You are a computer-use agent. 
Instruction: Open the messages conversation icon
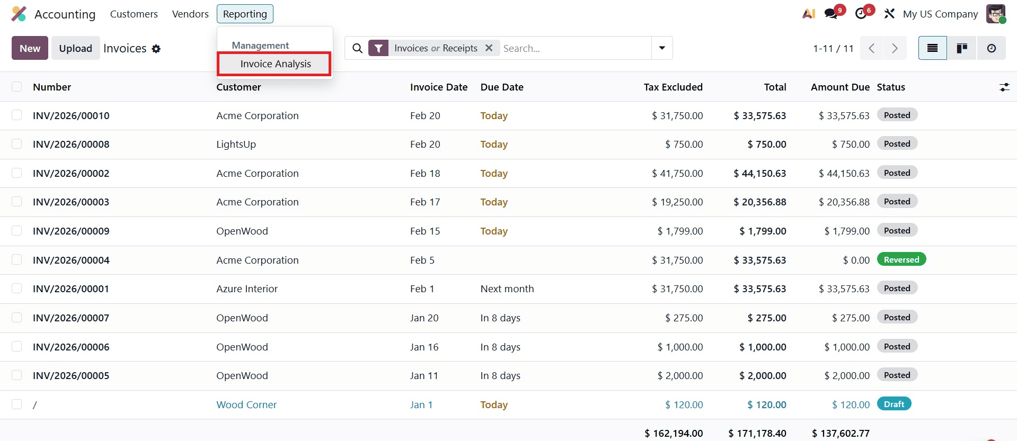831,14
